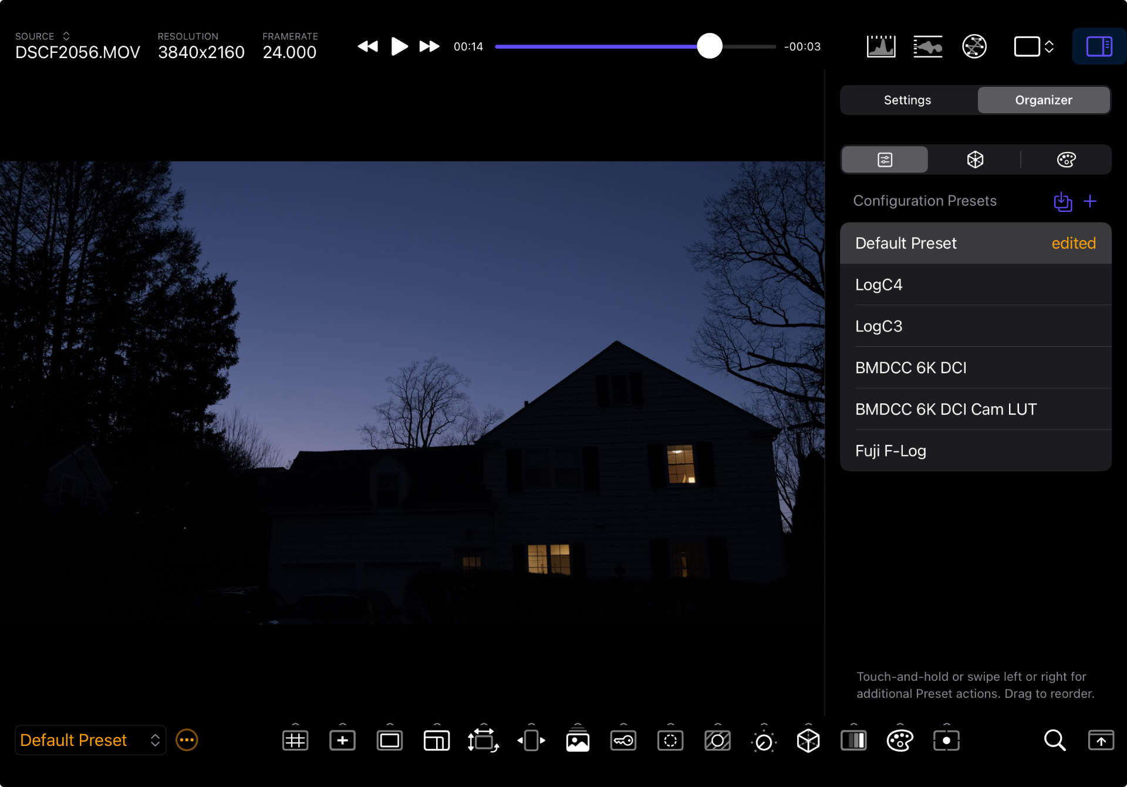This screenshot has height=787, width=1127.
Task: Switch to the Settings tab
Action: point(907,100)
